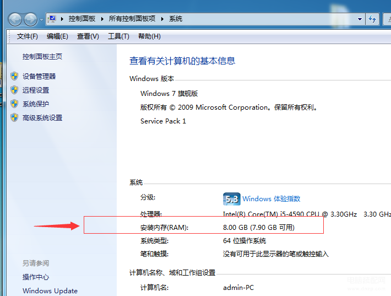
Task: Open 操作中心 link in sidebar
Action: [x=36, y=277]
